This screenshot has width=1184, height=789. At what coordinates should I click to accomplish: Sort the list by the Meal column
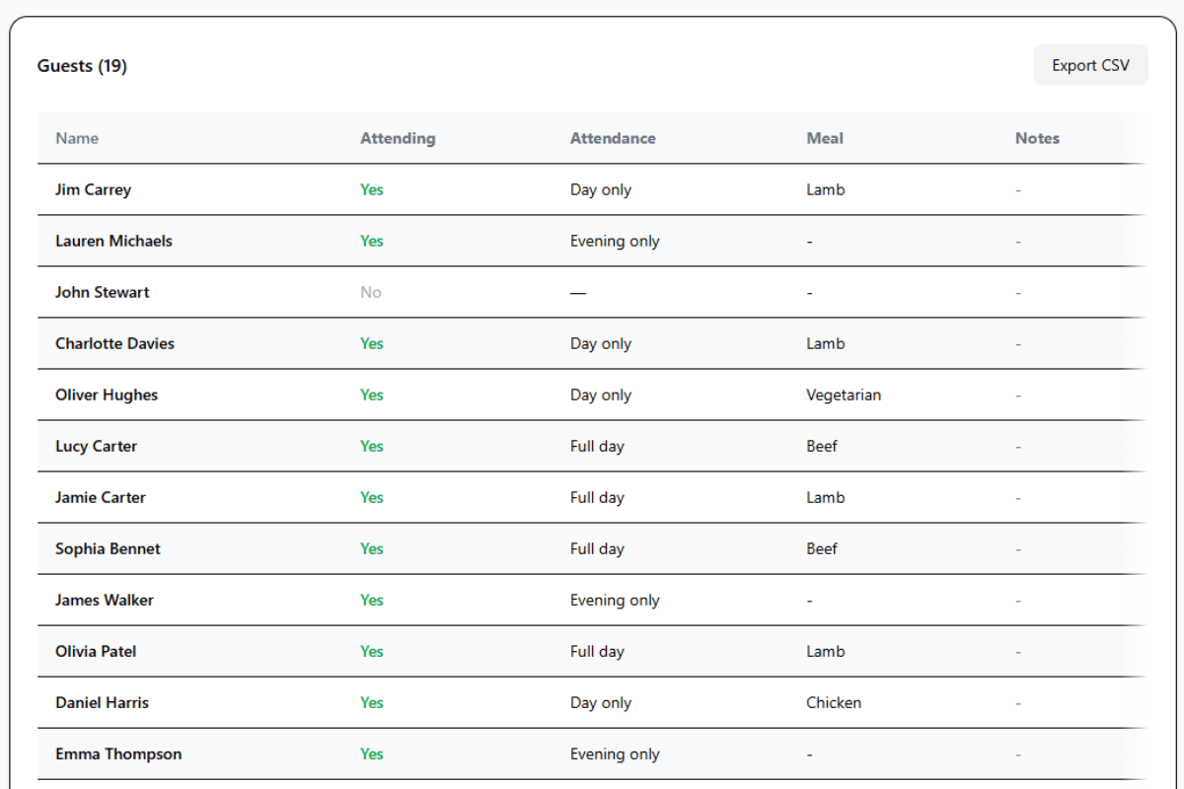tap(824, 138)
